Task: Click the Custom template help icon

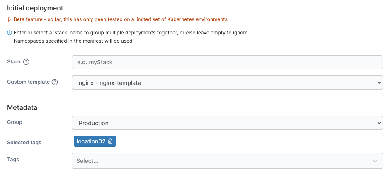Action: tap(55, 82)
